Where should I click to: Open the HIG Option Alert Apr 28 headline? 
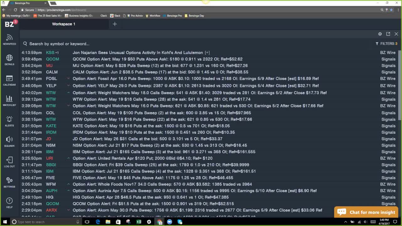click(151, 197)
